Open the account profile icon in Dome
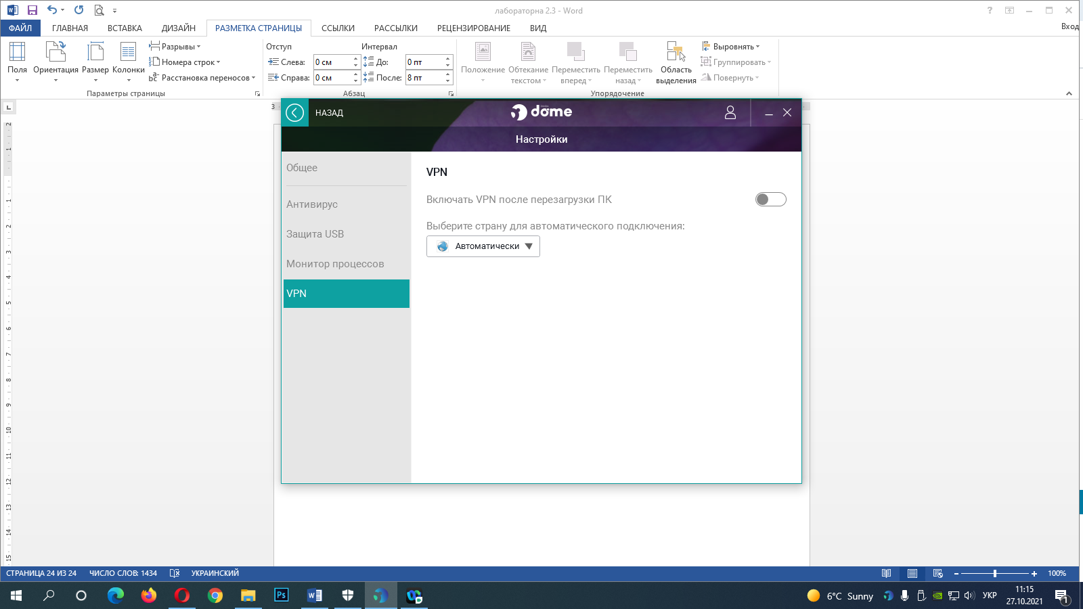This screenshot has height=609, width=1083. click(x=730, y=112)
